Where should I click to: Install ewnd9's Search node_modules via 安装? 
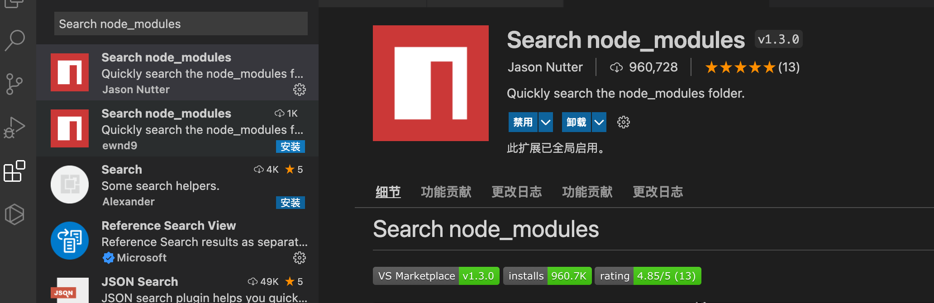click(291, 147)
